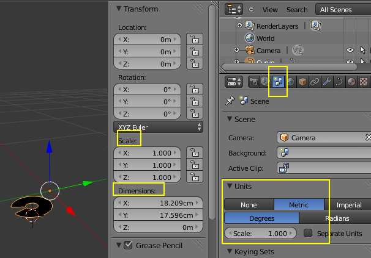Collapse the Units panel
This screenshot has width=371, height=258.
tap(229, 186)
